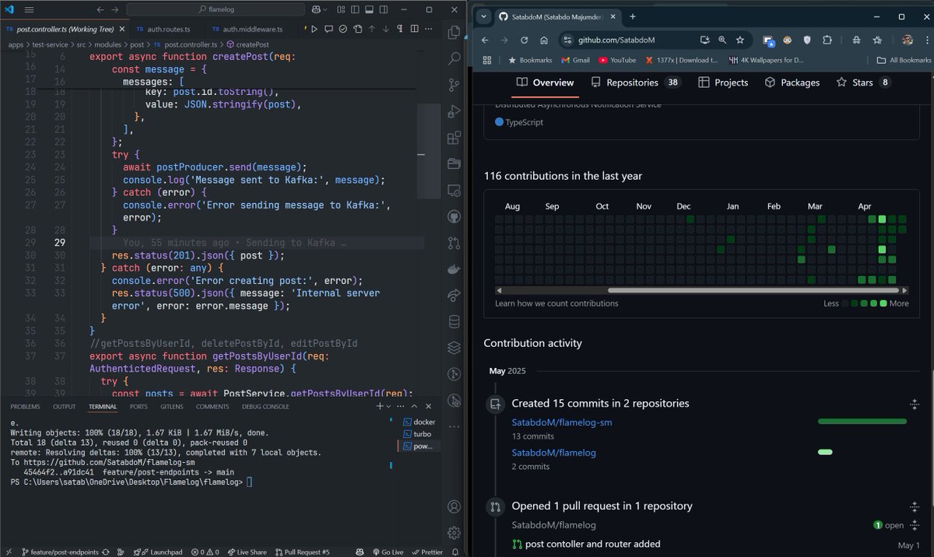
Task: Open Copilot icon in VS Code title bar
Action: (x=318, y=10)
